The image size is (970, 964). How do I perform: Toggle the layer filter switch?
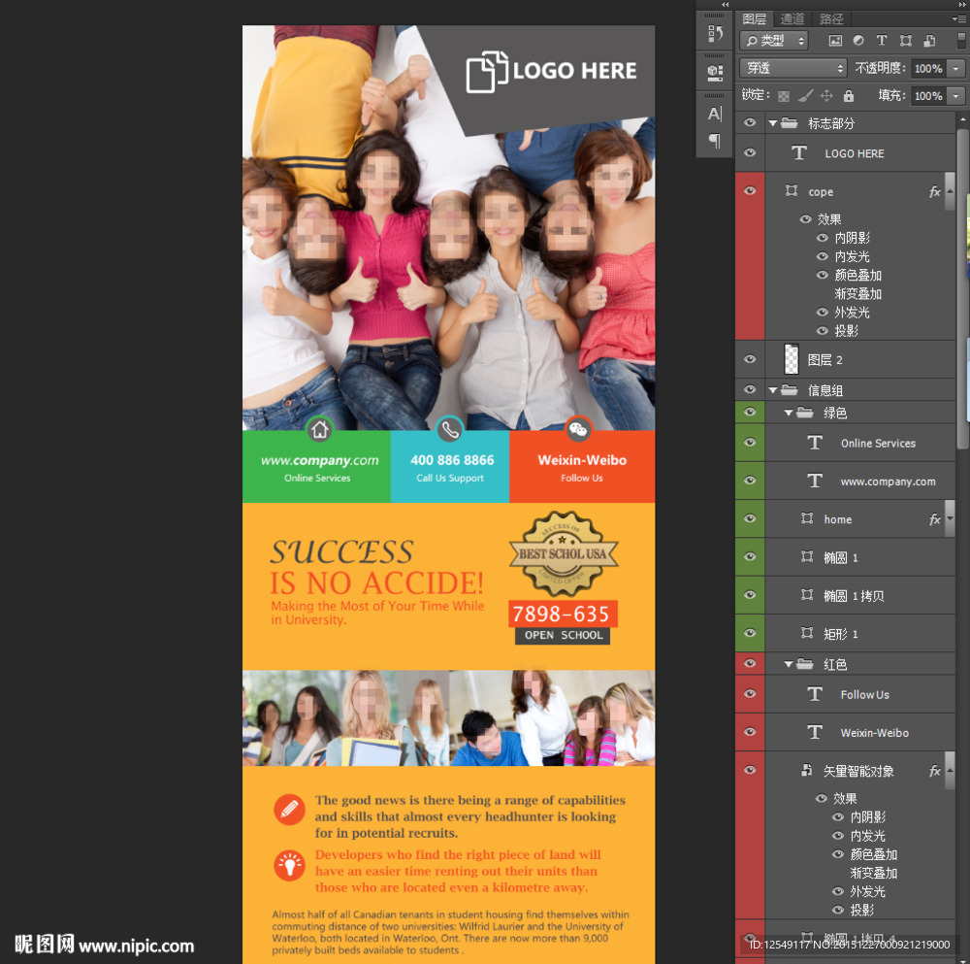click(x=960, y=41)
